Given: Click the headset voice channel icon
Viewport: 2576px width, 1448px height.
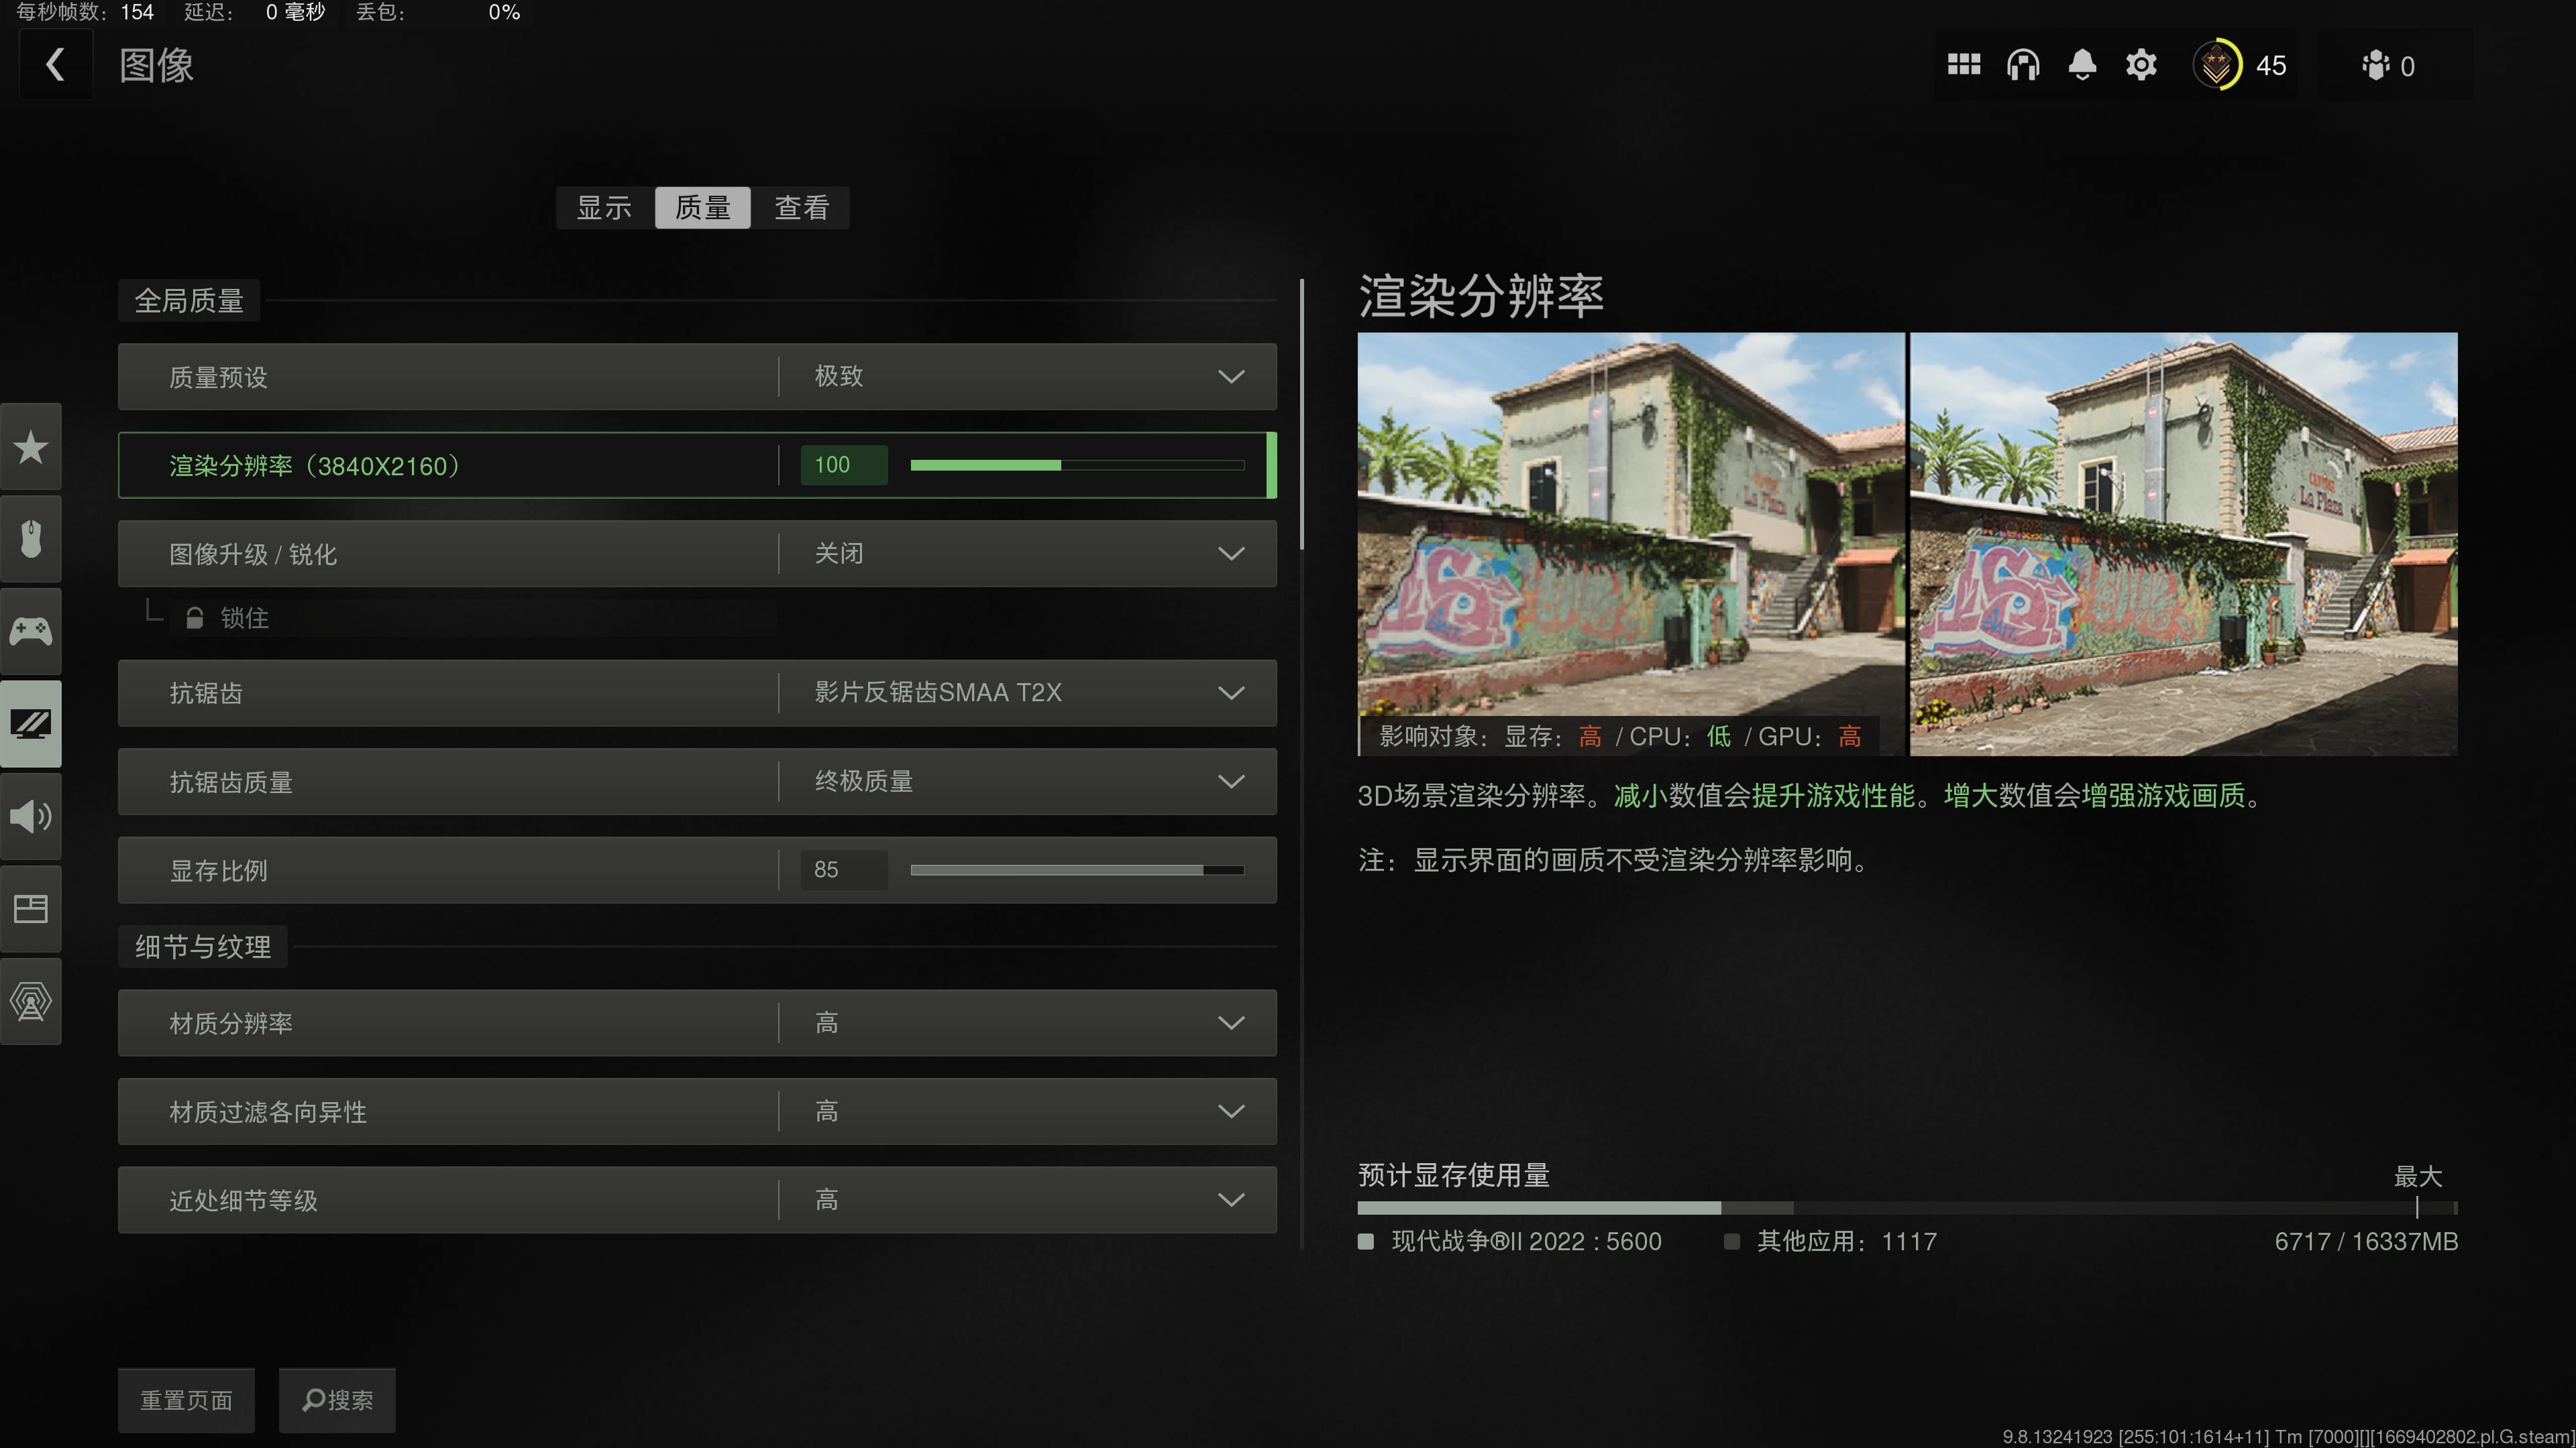Looking at the screenshot, I should 2022,65.
